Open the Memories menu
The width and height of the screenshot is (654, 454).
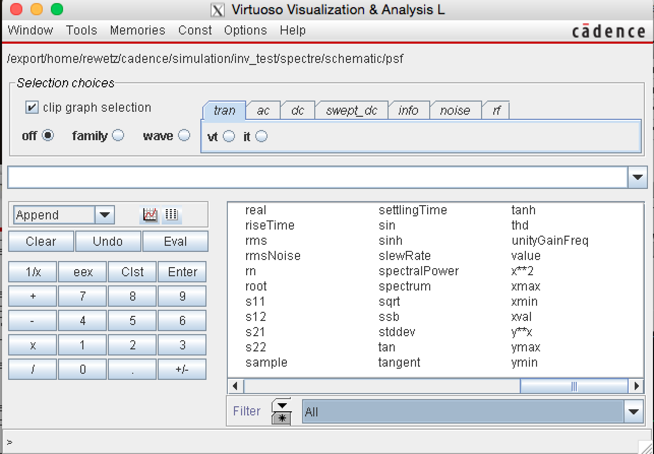point(137,30)
